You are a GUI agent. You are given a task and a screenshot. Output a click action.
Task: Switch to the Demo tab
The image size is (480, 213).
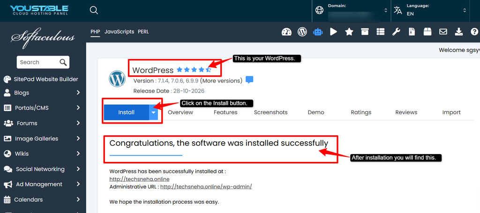(x=316, y=112)
